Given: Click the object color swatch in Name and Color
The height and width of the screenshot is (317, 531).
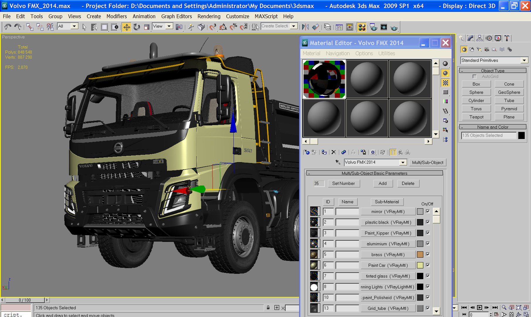Looking at the screenshot, I should coord(521,135).
